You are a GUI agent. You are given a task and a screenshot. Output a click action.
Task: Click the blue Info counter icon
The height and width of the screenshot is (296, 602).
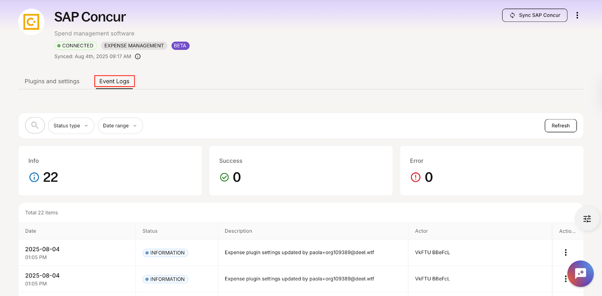(x=34, y=177)
